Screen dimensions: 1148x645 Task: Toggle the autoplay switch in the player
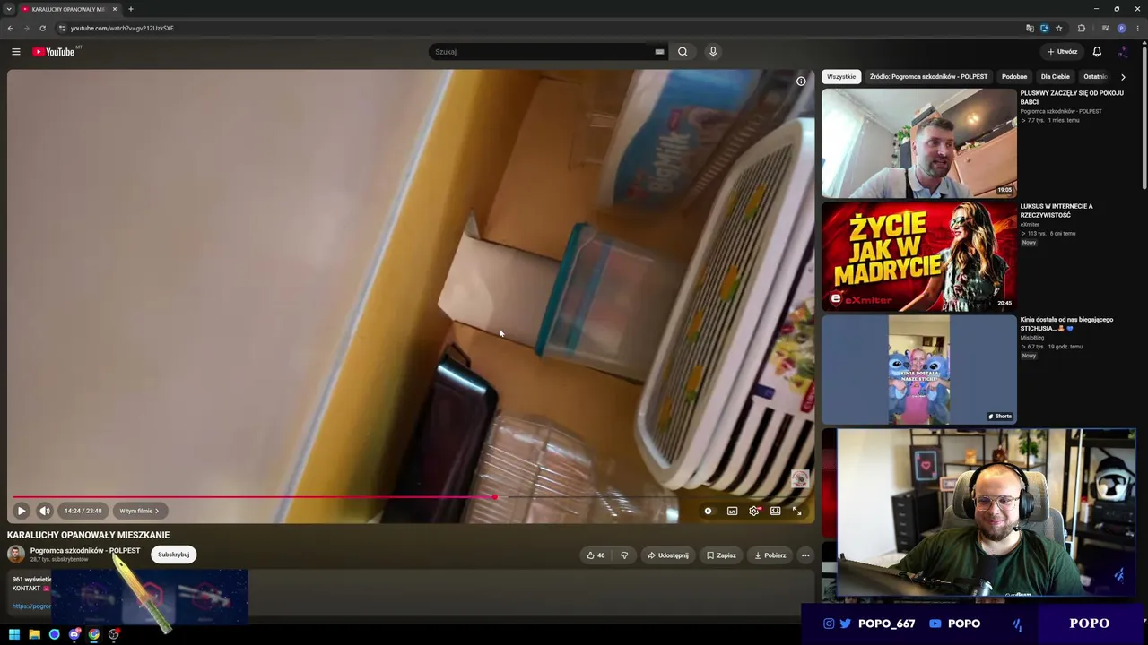(x=708, y=511)
